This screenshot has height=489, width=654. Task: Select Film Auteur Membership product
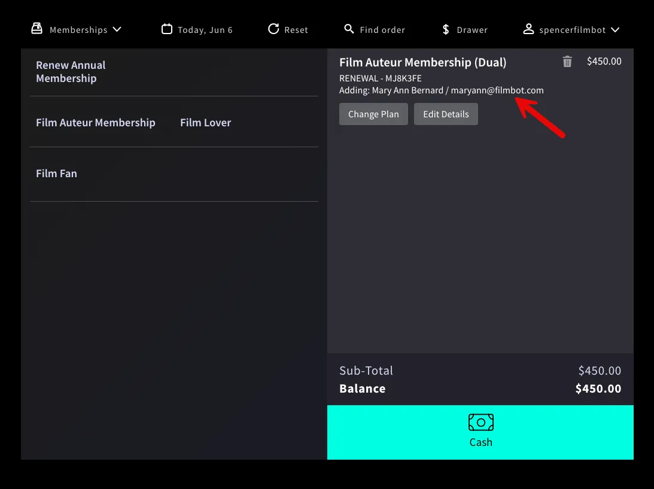click(x=96, y=123)
